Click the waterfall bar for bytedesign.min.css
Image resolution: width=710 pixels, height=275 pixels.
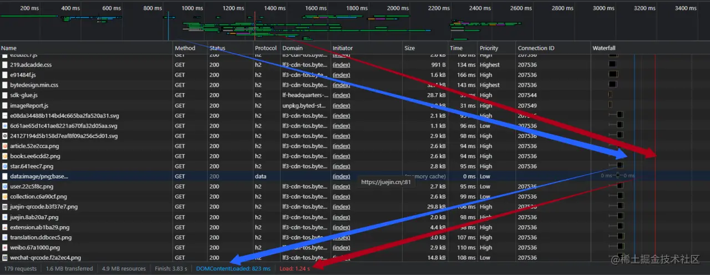pos(612,85)
